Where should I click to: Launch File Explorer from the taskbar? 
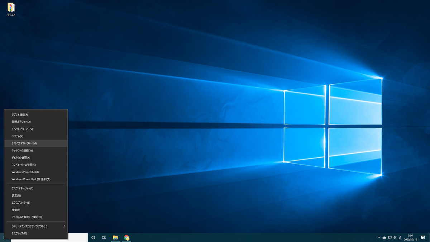[115, 237]
